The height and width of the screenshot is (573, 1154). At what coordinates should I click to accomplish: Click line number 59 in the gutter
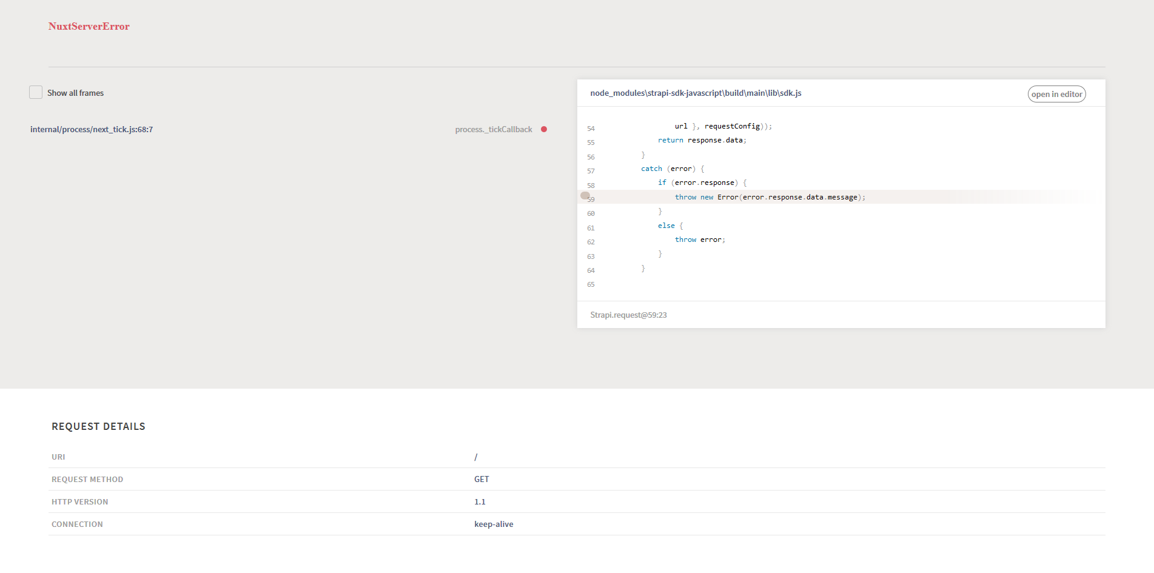click(591, 199)
